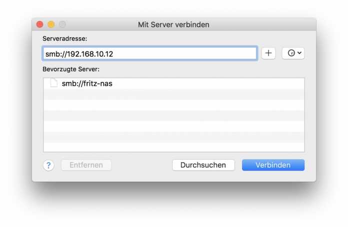348x227 pixels.
Task: Click the greyed-out zoom window button
Action: click(62, 24)
